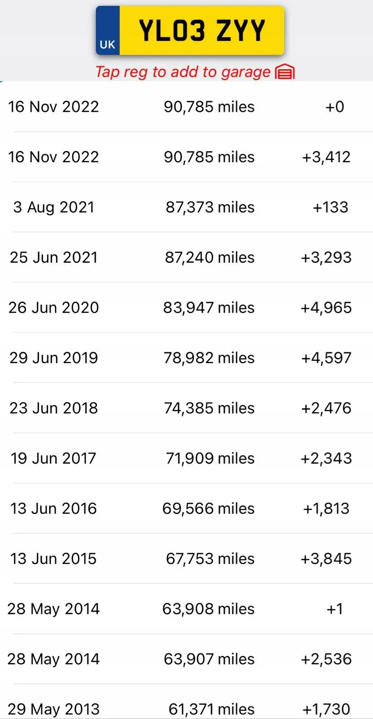Select the 78,982 miles reading
The width and height of the screenshot is (373, 719).
(209, 358)
